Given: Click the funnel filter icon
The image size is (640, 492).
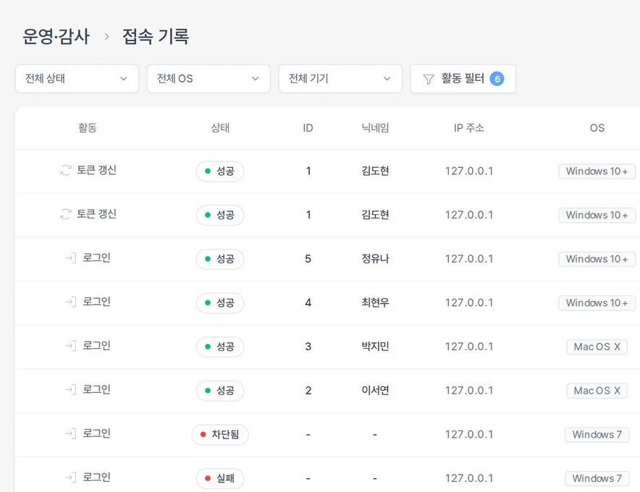Looking at the screenshot, I should pyautogui.click(x=428, y=79).
